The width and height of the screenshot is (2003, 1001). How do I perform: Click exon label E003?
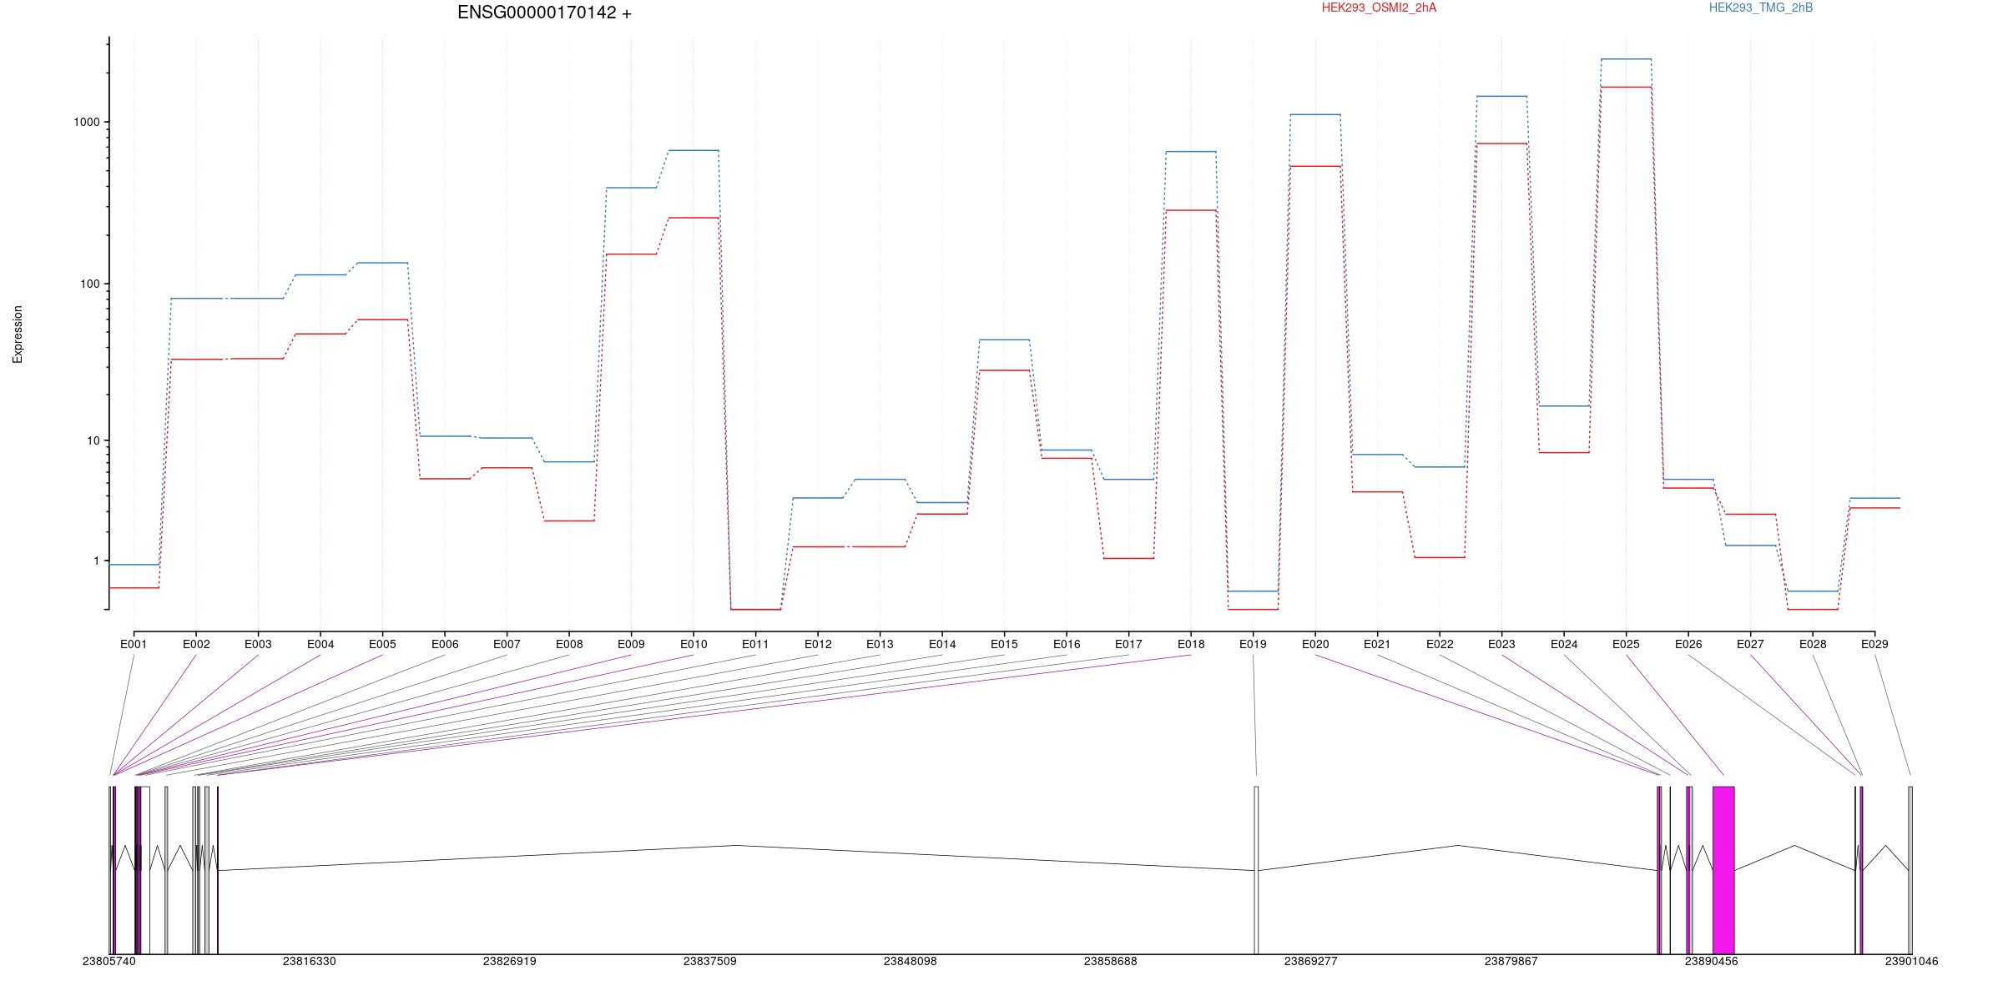point(258,644)
